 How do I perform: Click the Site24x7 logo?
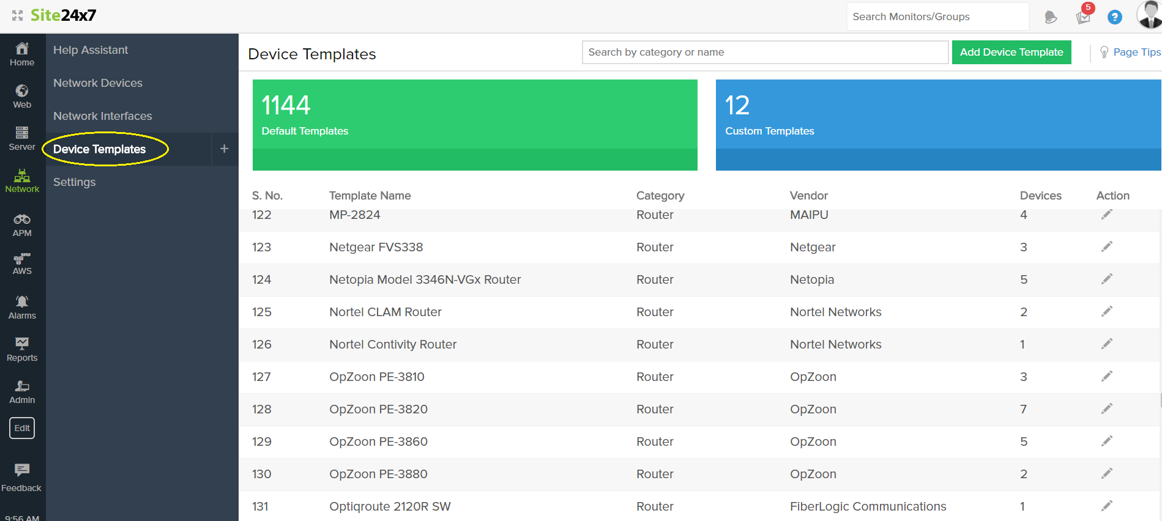click(x=63, y=15)
